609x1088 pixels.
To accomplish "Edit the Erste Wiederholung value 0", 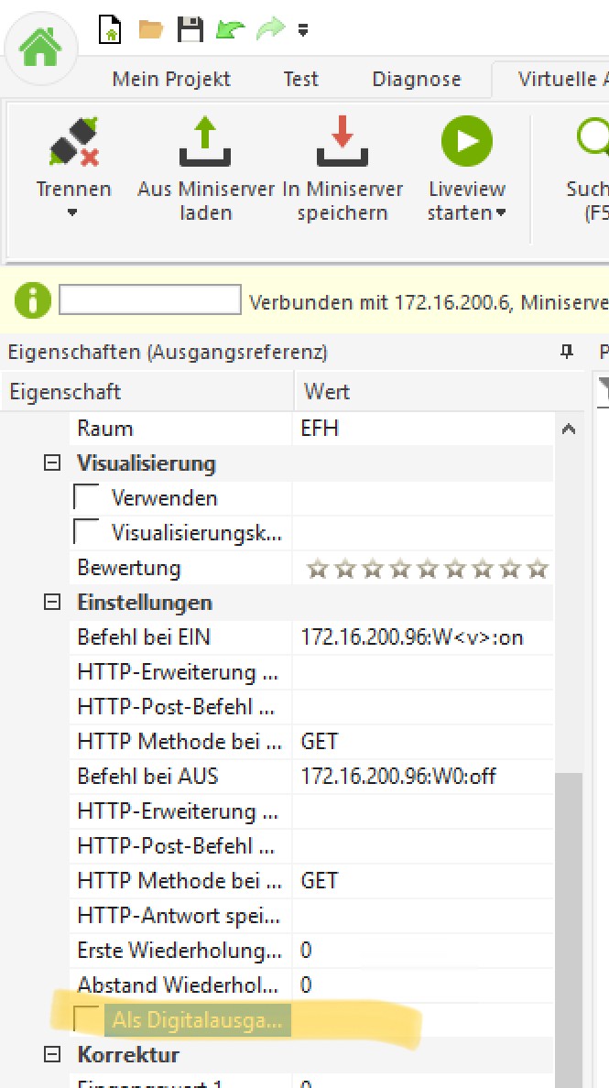I will click(x=423, y=950).
